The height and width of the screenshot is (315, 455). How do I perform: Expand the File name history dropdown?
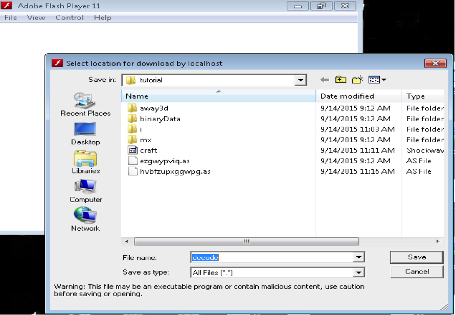coord(359,257)
